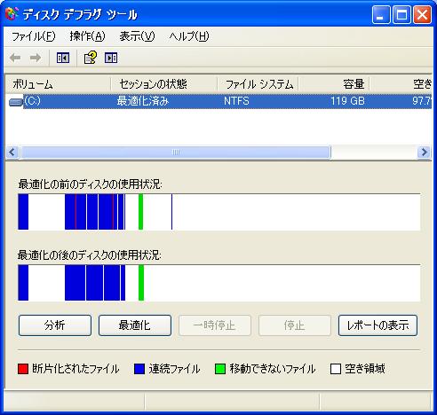Click the horizontal scrollbar left arrow
Screen dimensions: 437x415
tap(12, 153)
